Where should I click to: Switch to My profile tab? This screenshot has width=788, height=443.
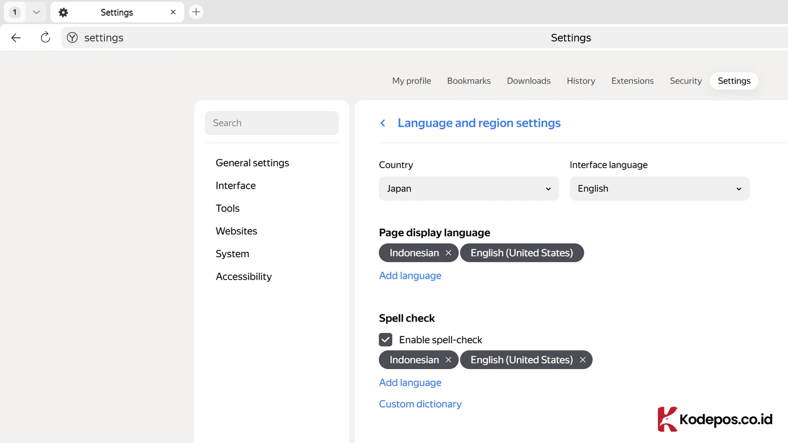[411, 81]
